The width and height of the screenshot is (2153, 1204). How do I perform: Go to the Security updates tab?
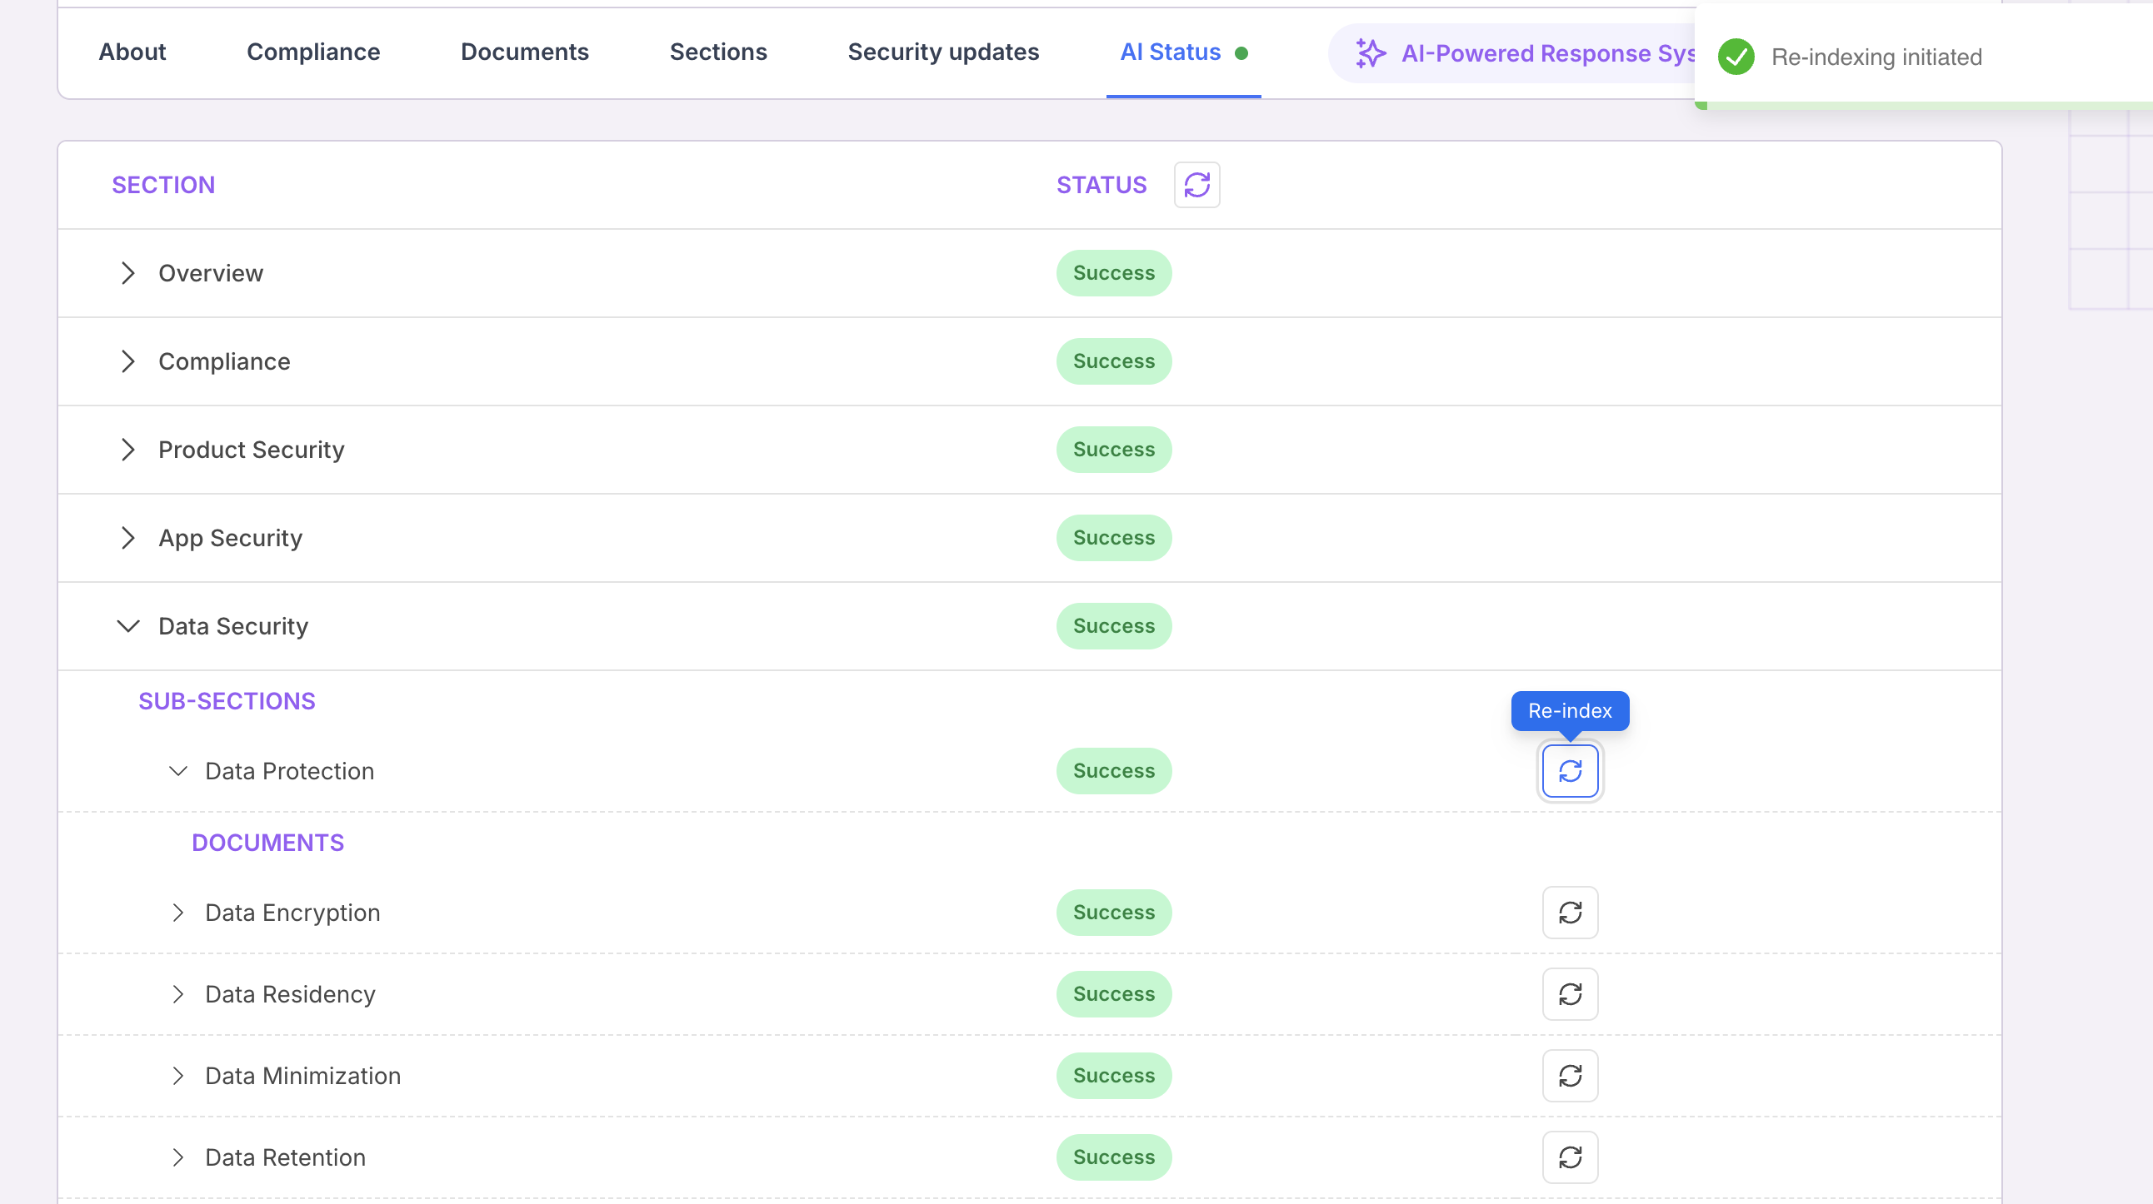tap(943, 52)
